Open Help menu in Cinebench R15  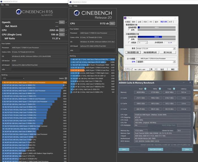[7, 5]
